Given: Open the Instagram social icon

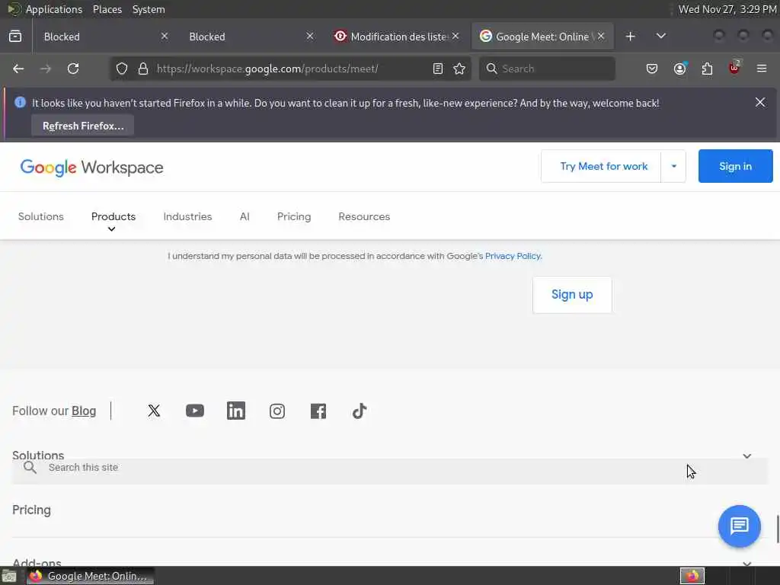Looking at the screenshot, I should pyautogui.click(x=277, y=411).
